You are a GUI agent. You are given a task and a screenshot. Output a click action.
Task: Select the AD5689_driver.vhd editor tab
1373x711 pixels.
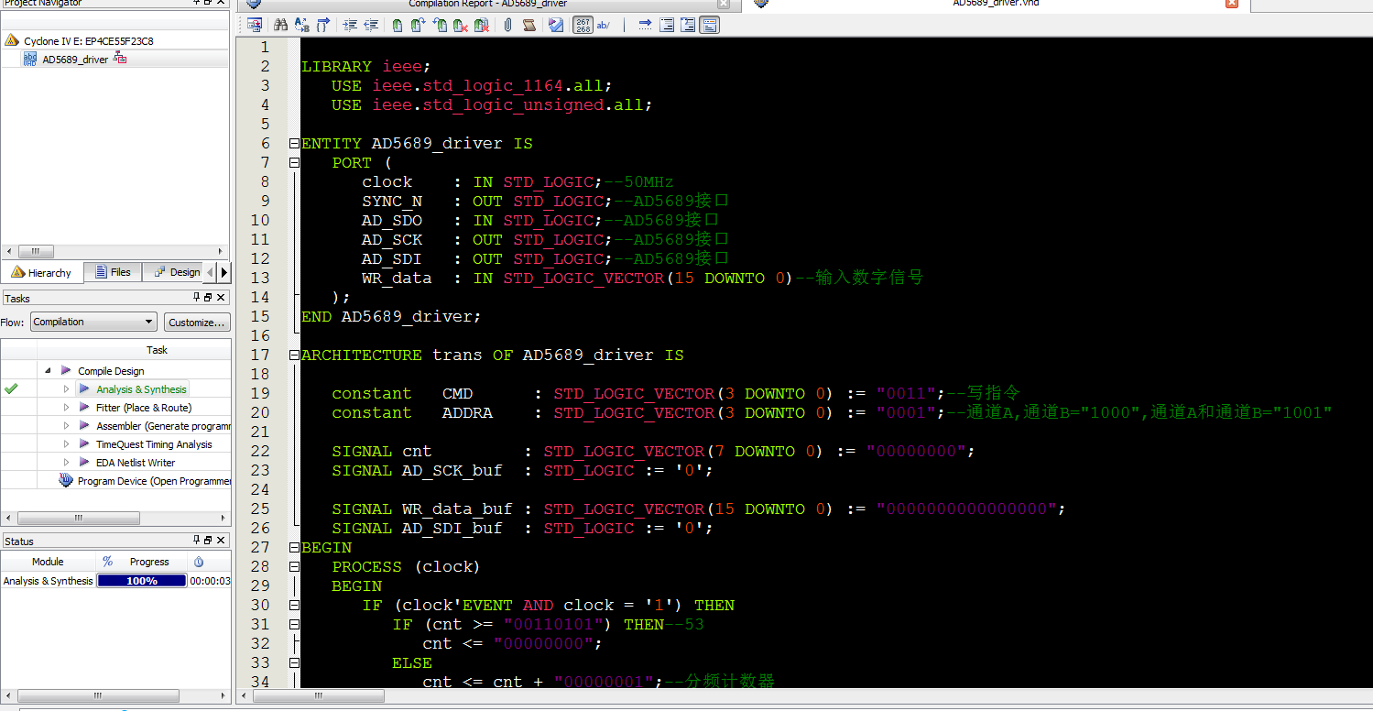996,5
